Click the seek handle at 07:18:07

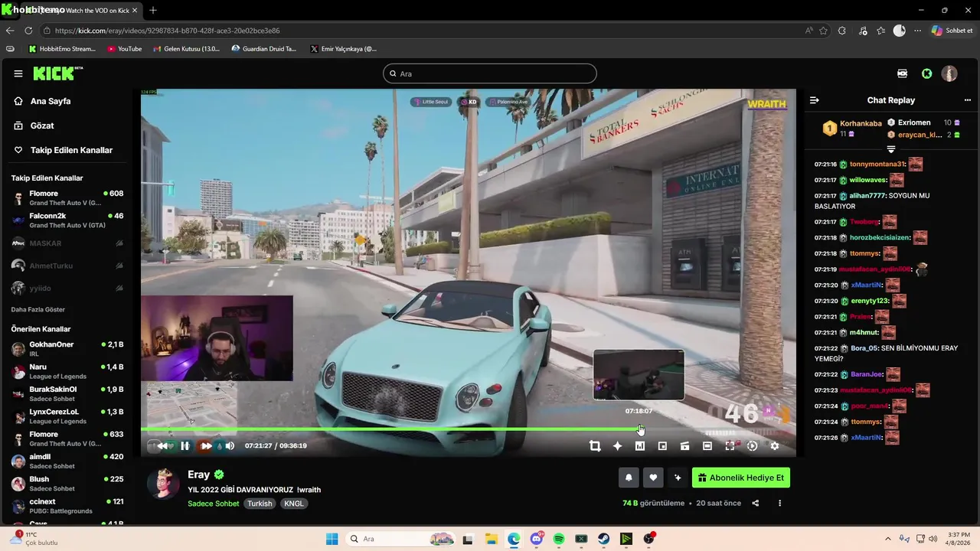pos(641,429)
